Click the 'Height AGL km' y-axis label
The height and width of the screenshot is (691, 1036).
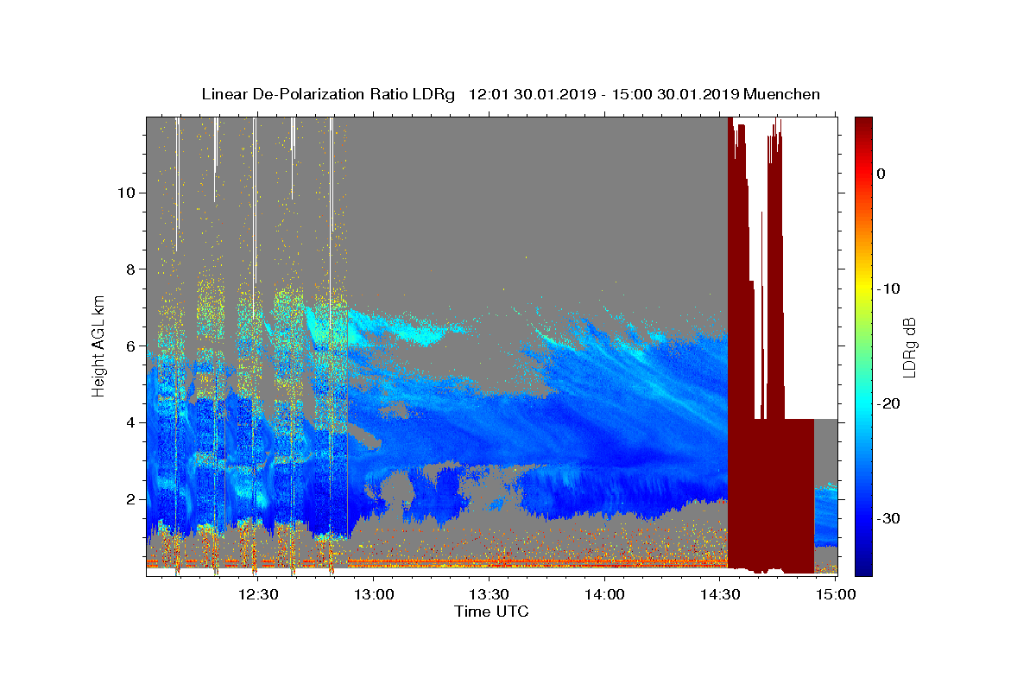click(99, 345)
